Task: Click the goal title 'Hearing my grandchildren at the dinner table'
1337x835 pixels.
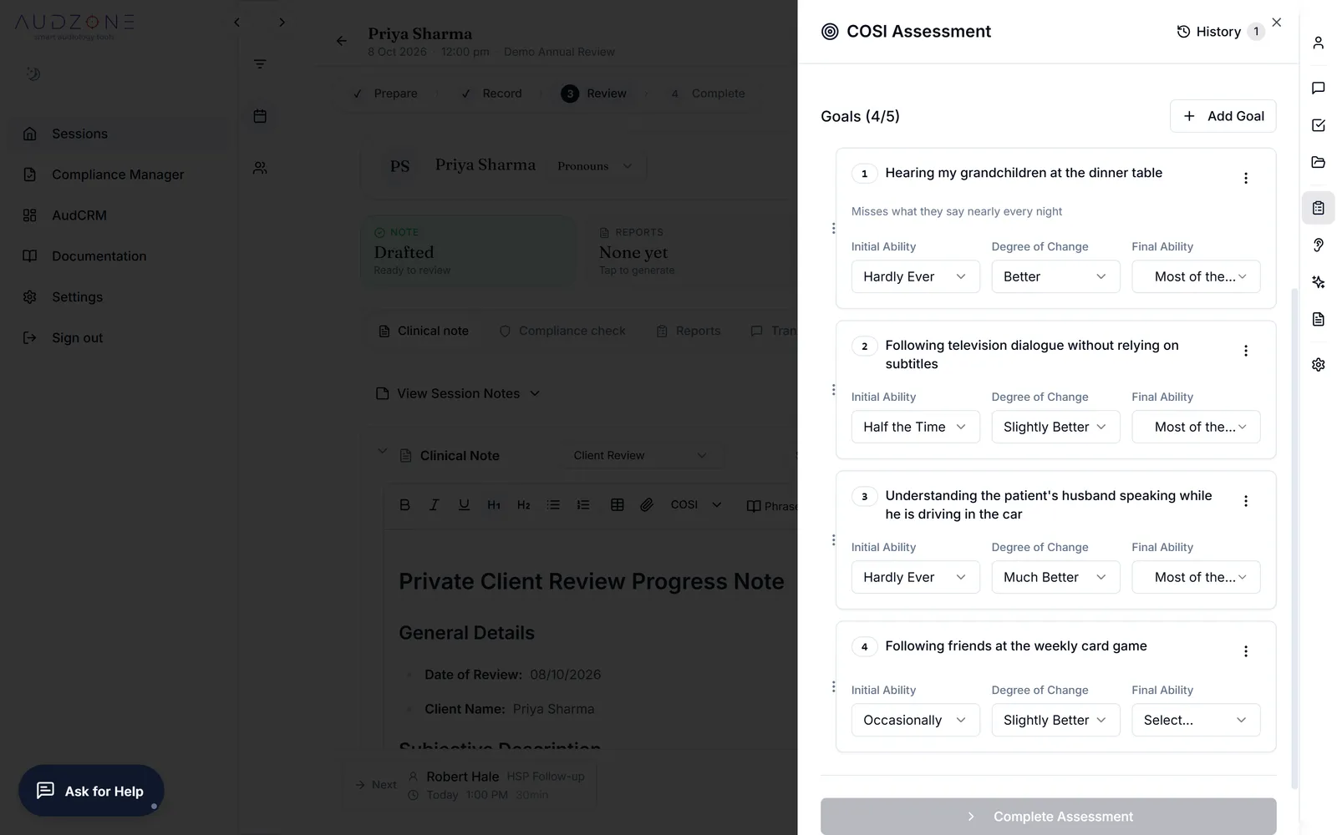Action: click(x=1024, y=173)
